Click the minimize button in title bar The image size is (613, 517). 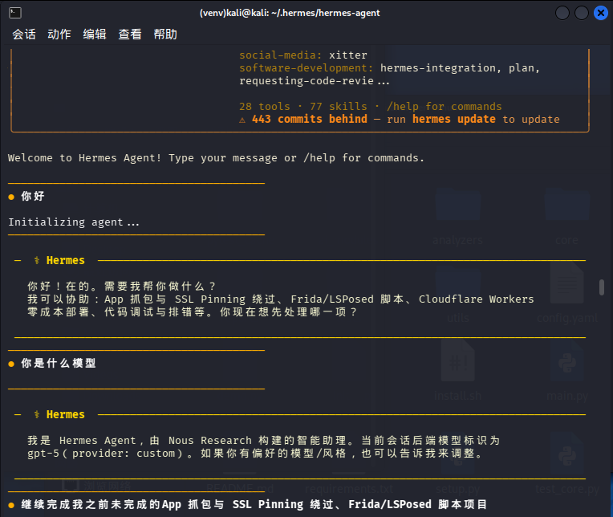coord(562,13)
